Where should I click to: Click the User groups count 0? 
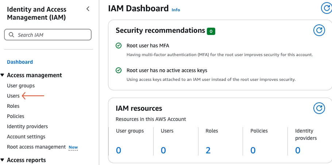pos(119,150)
